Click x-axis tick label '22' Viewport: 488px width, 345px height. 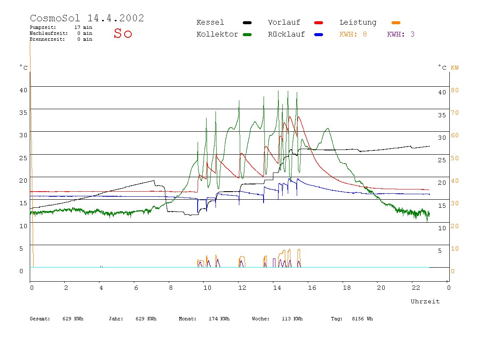coord(416,288)
